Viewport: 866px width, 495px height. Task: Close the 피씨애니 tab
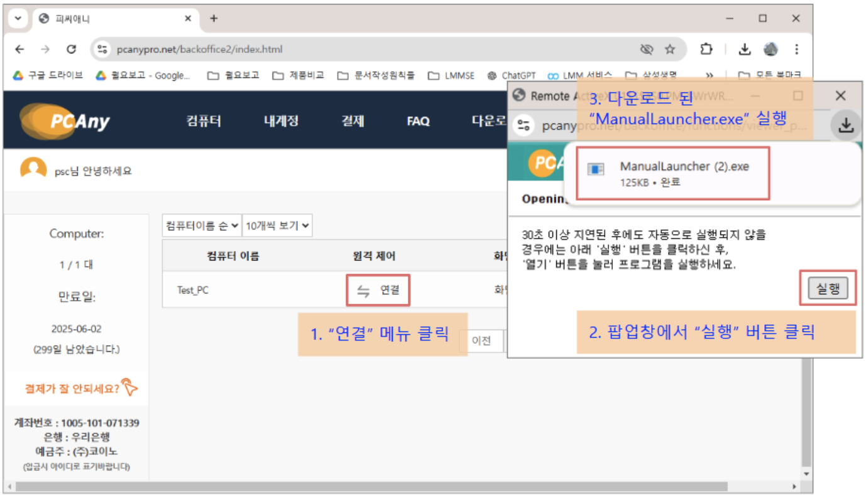[188, 19]
